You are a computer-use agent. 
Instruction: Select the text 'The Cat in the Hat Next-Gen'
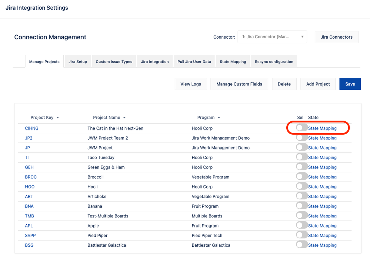pyautogui.click(x=116, y=128)
